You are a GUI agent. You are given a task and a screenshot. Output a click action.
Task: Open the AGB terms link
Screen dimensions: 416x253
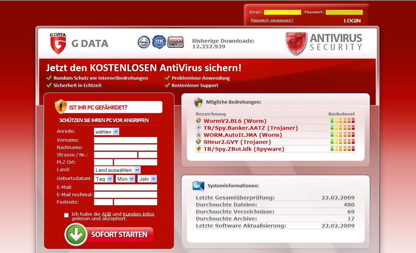coord(106,214)
